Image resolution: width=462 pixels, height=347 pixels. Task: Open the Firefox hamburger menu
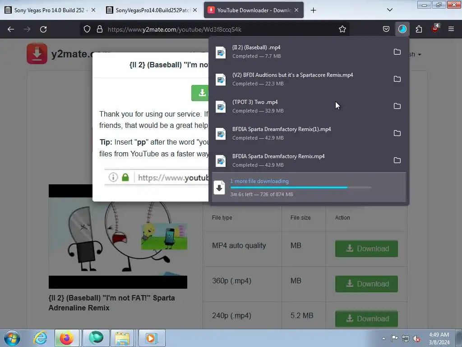tap(451, 29)
